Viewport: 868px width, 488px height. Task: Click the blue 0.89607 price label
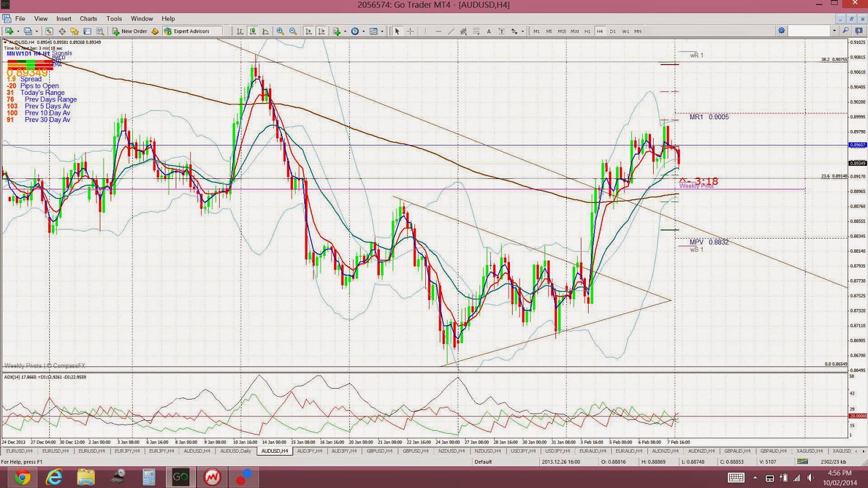858,145
